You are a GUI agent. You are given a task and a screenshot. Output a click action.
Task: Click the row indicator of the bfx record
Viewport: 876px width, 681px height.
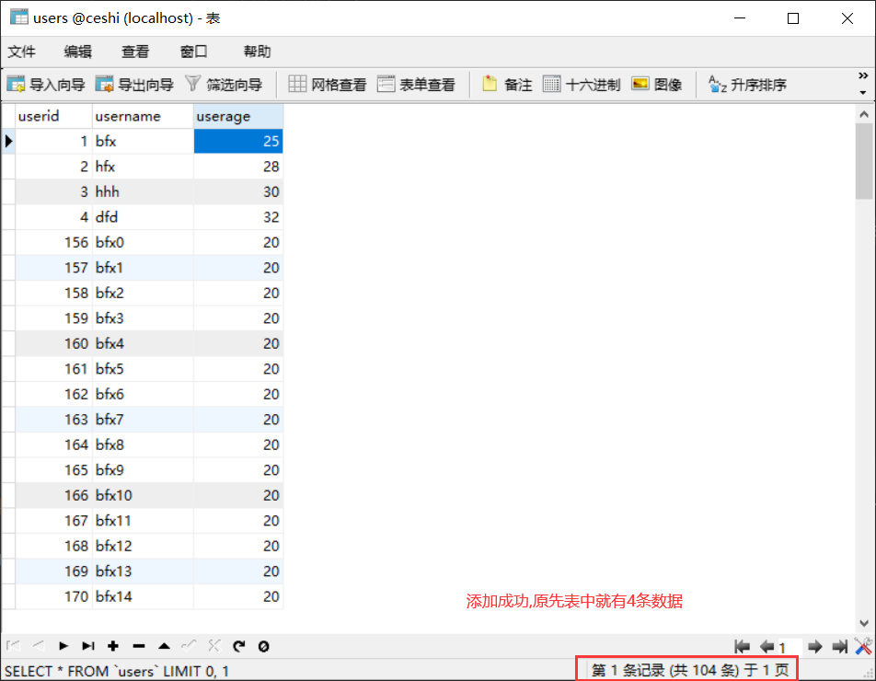click(8, 142)
